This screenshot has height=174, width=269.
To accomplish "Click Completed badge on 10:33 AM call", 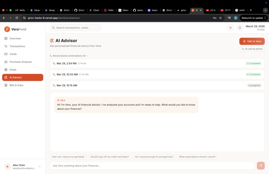I will click(253, 75).
